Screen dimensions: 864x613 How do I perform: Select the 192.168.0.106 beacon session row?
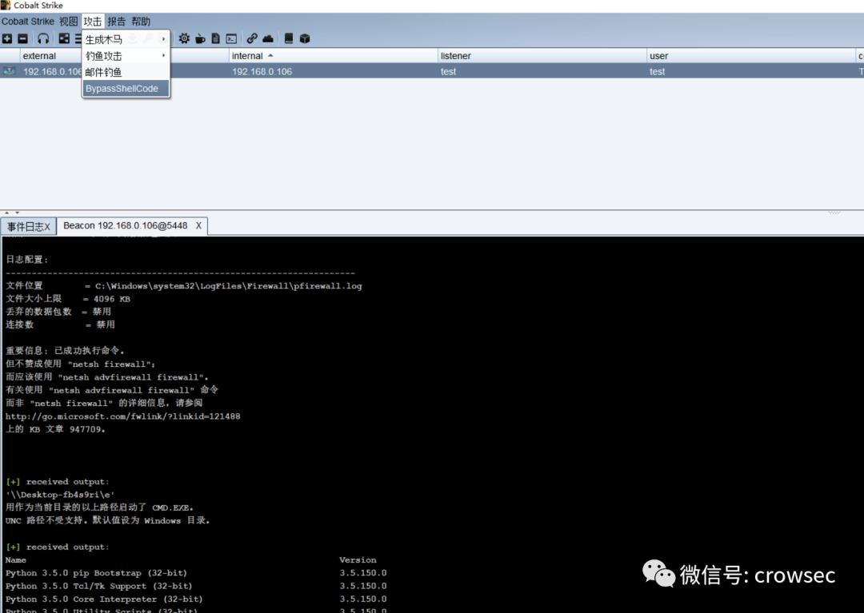tap(480, 71)
